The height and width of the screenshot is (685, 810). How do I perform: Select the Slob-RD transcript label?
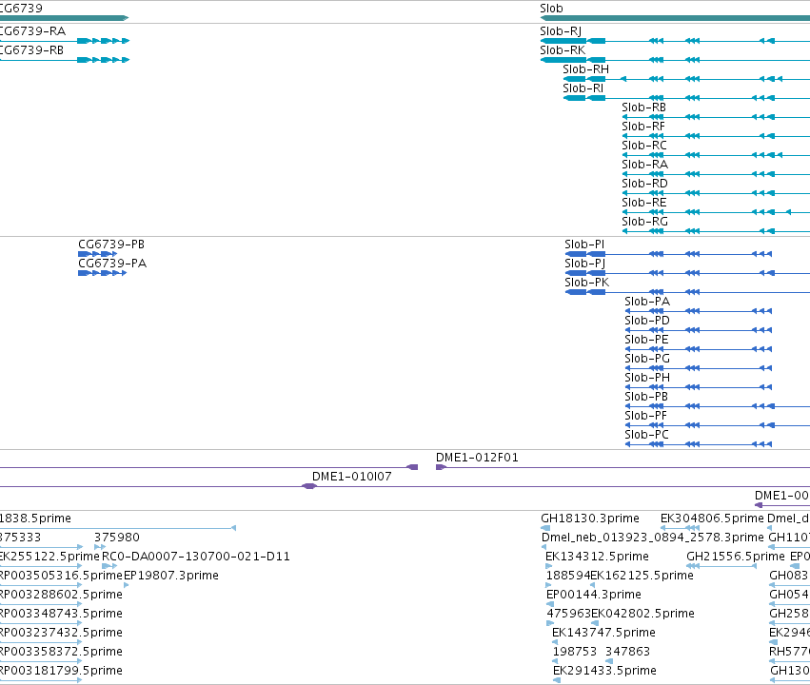pos(644,184)
